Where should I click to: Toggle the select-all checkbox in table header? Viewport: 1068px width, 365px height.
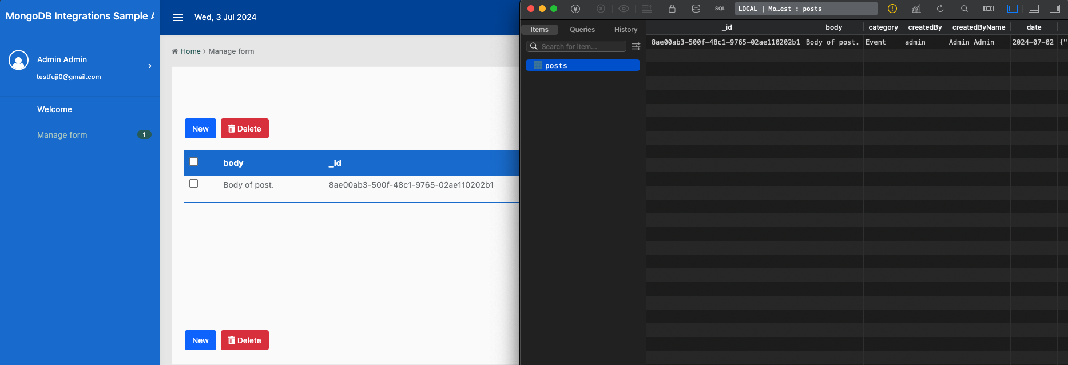coord(194,162)
